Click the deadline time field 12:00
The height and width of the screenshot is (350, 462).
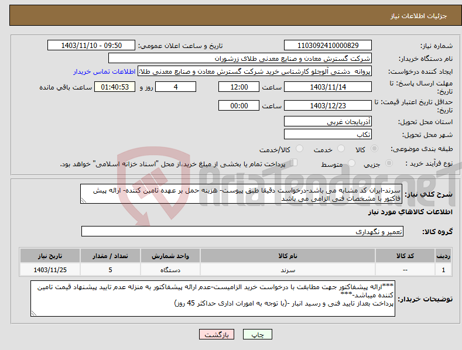(239, 87)
